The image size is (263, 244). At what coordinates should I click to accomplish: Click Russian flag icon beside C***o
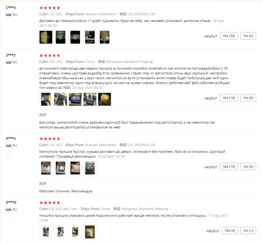click(x=9, y=14)
